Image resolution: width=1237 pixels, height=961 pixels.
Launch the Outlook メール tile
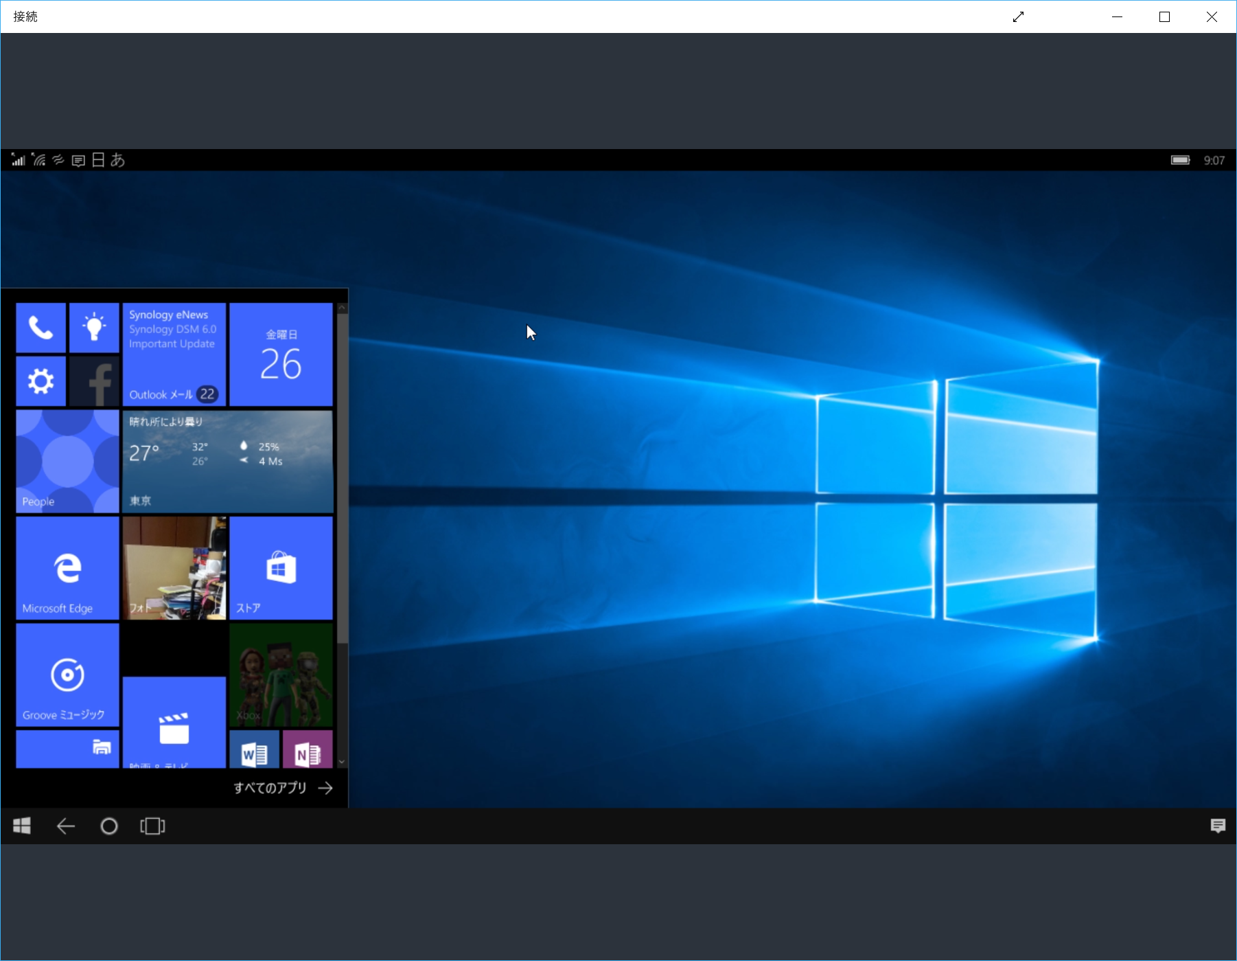[x=174, y=354]
